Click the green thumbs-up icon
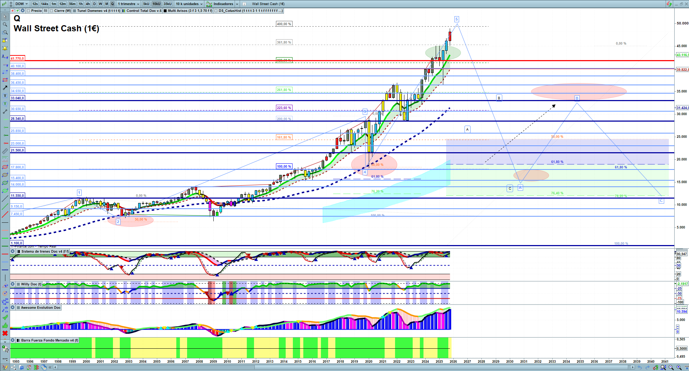Screen dimensions: 689x371 (x=5, y=325)
